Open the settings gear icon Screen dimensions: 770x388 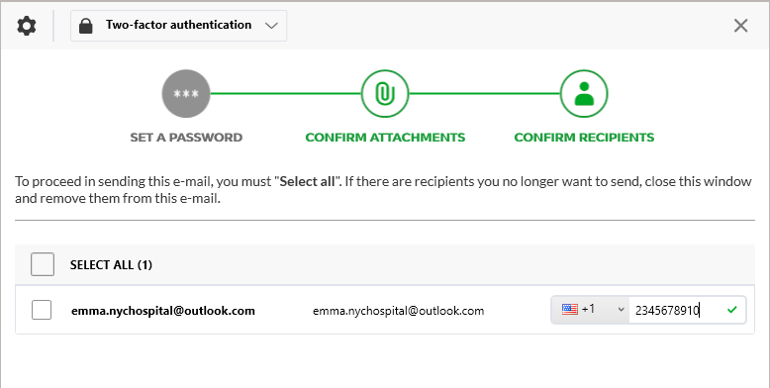tap(27, 26)
